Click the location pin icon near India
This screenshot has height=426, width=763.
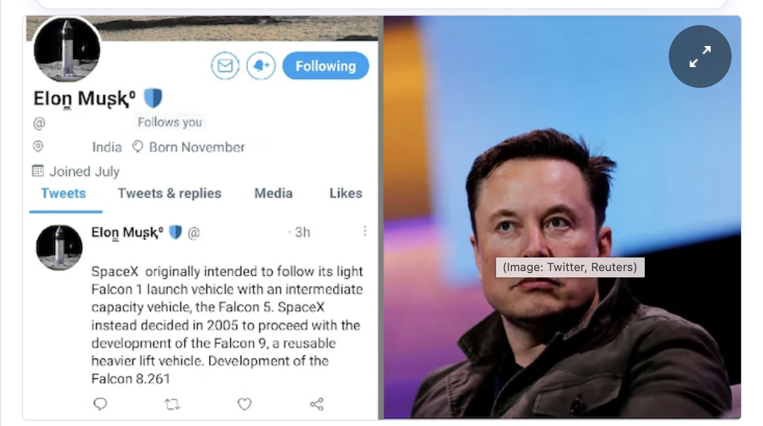point(37,147)
